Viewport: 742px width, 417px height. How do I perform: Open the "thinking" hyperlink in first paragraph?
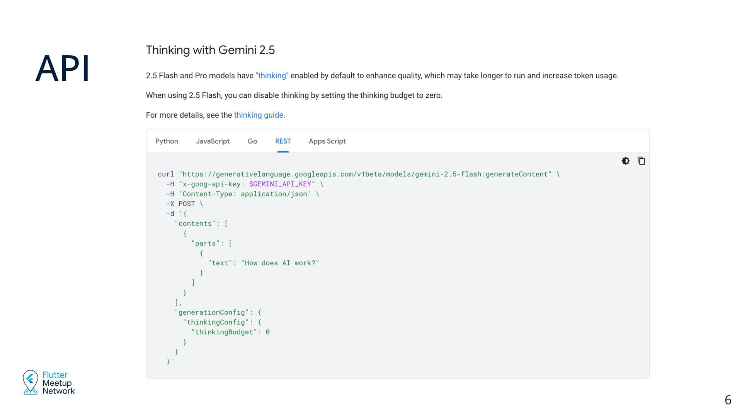click(x=272, y=76)
